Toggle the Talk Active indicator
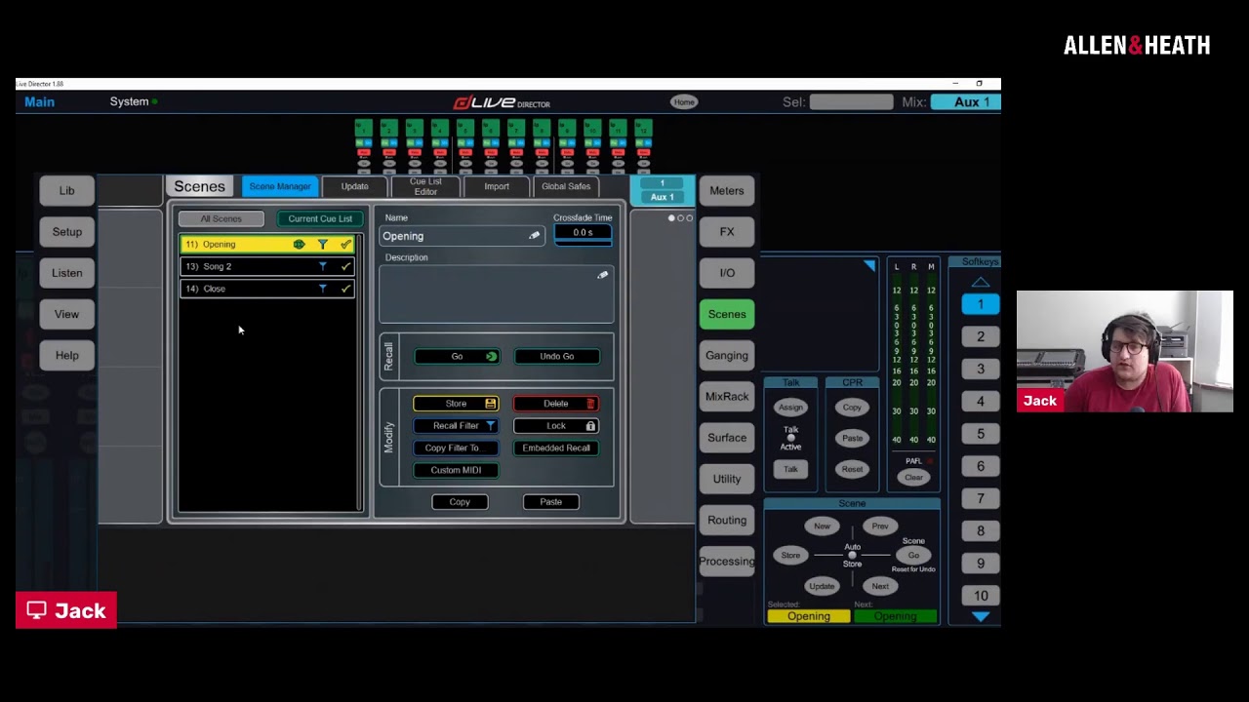The height and width of the screenshot is (702, 1249). click(x=790, y=439)
